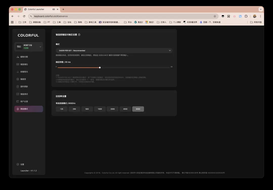
Task: Expand the XC87 CQ device selector
Action: (40, 47)
